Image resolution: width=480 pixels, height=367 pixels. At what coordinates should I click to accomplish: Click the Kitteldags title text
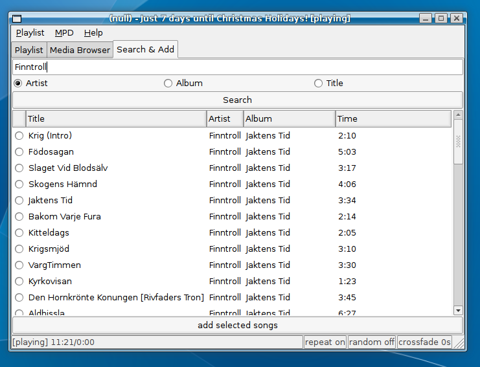pyautogui.click(x=49, y=233)
